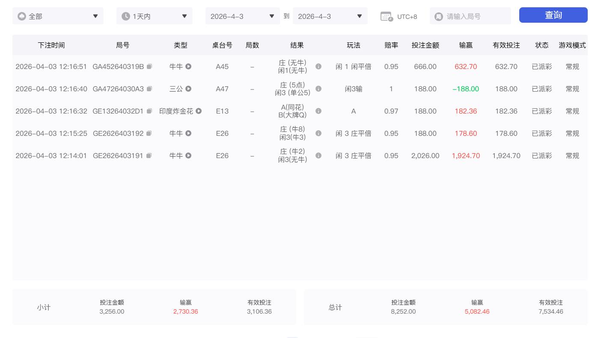This screenshot has width=598, height=338.
Task: Click the 查询 query button
Action: click(553, 15)
